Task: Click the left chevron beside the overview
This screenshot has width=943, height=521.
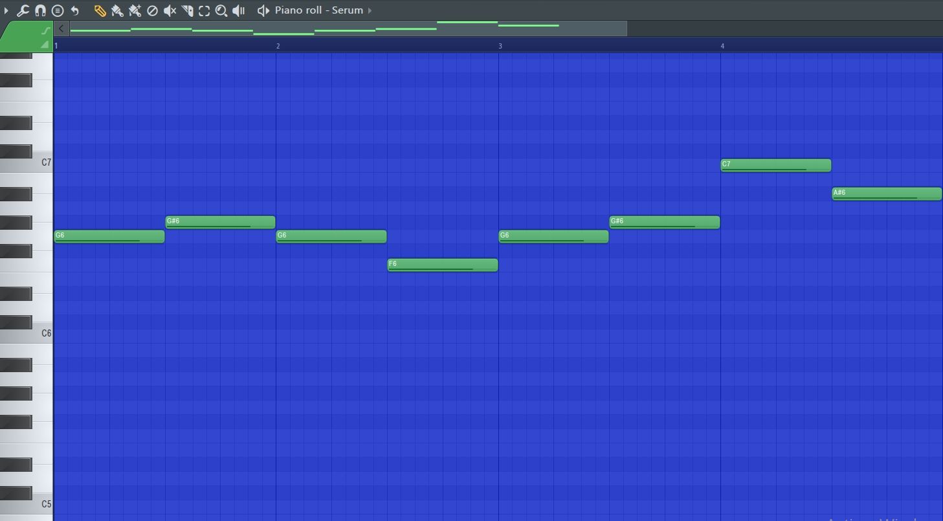Action: pyautogui.click(x=61, y=28)
